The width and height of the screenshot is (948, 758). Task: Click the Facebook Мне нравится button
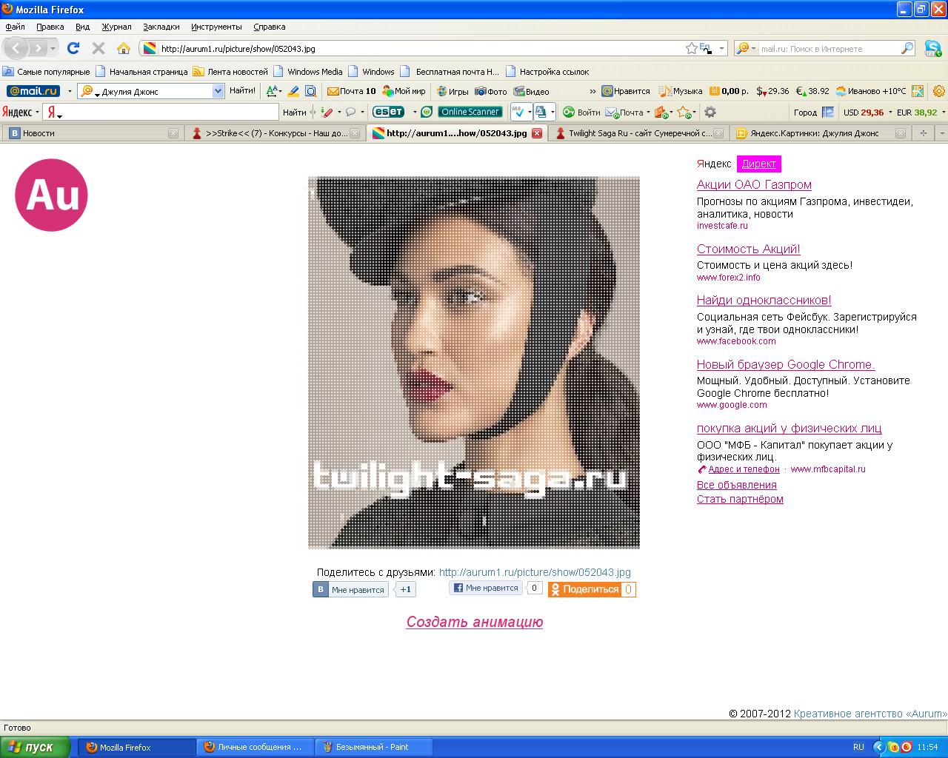[486, 588]
